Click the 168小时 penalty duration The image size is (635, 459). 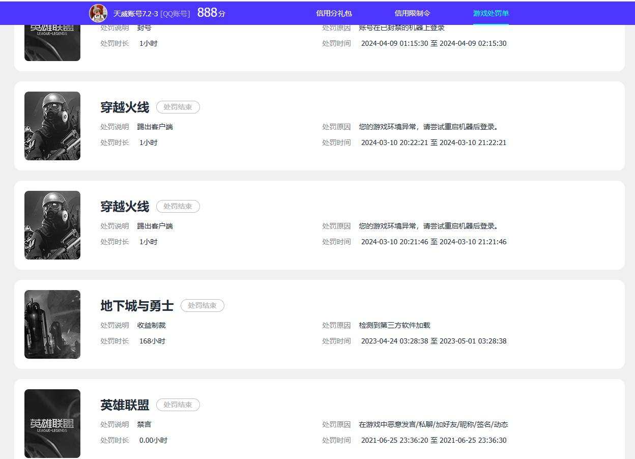point(152,341)
